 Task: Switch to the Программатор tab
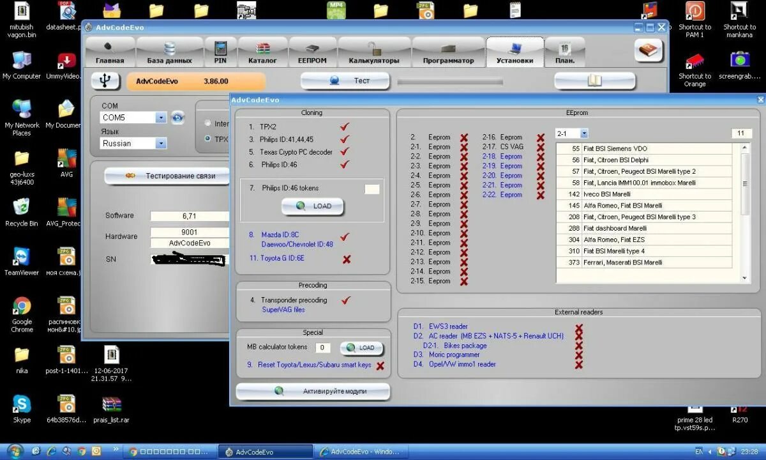(x=448, y=52)
